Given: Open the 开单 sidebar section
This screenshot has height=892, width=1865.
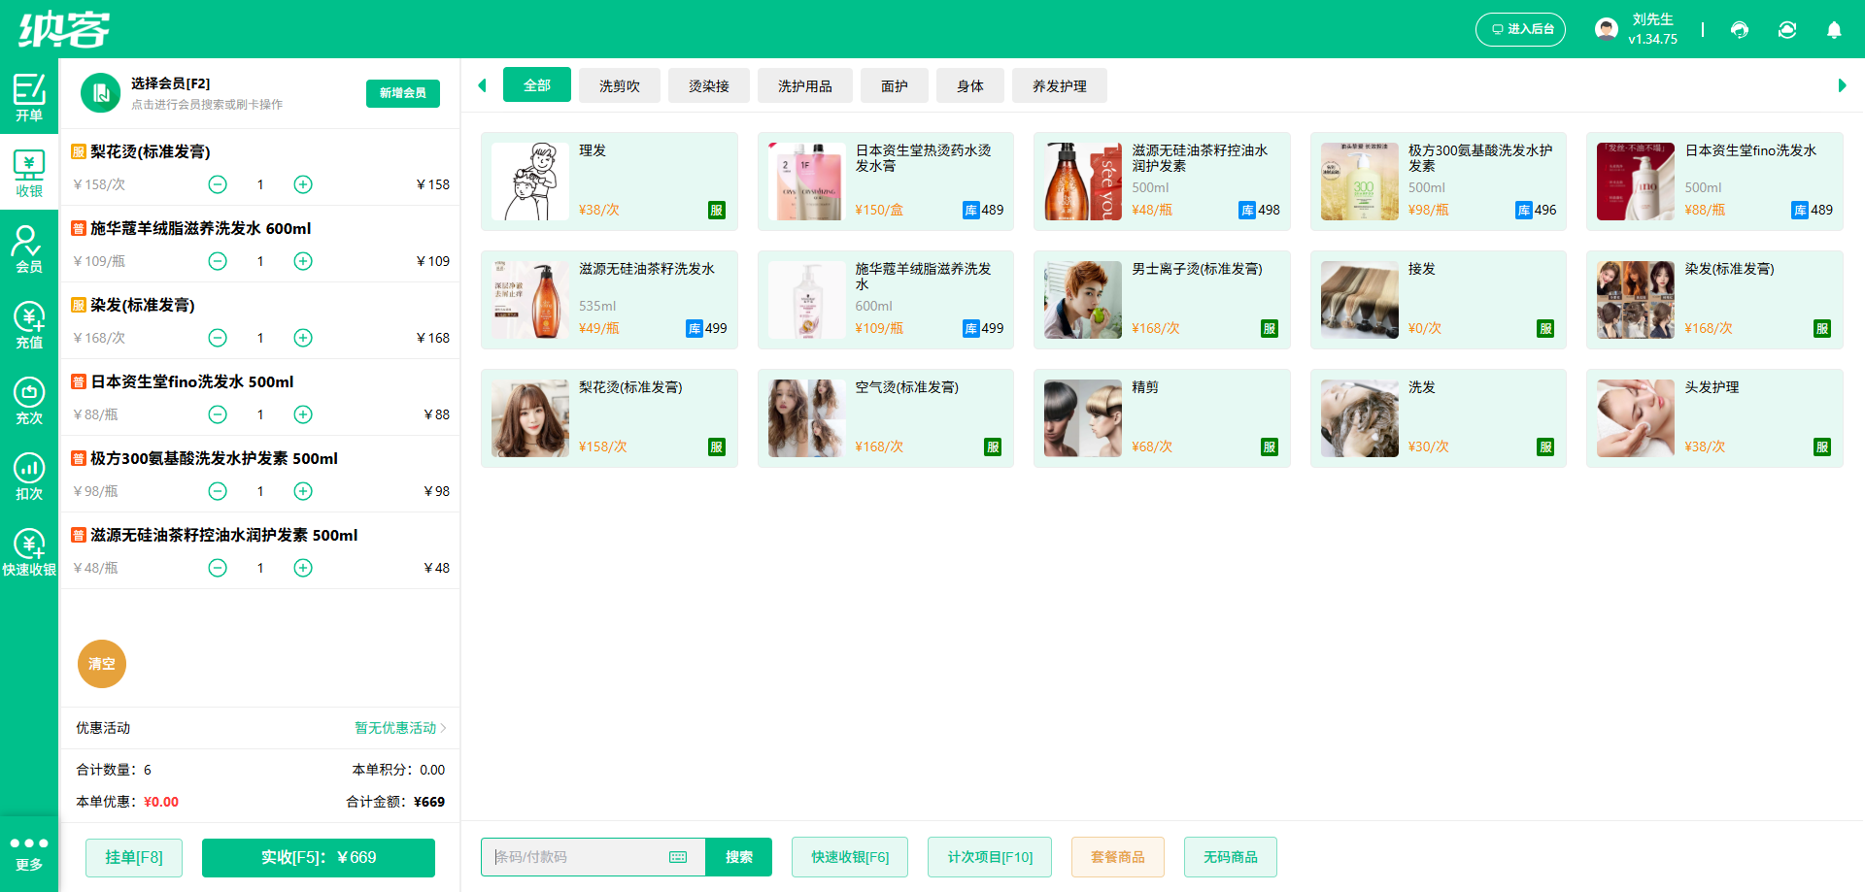Looking at the screenshot, I should [x=29, y=97].
